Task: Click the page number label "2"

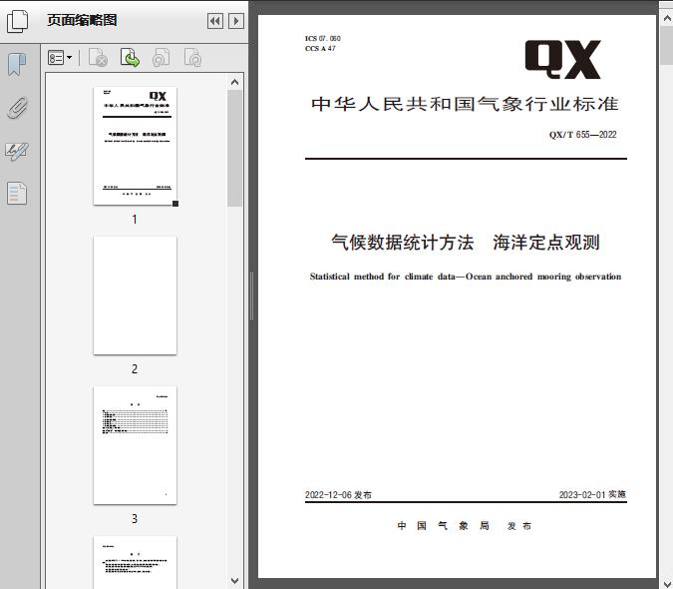Action: pyautogui.click(x=135, y=369)
